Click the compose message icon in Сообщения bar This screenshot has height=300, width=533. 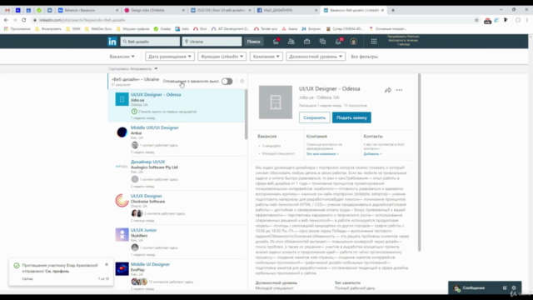[x=505, y=287]
